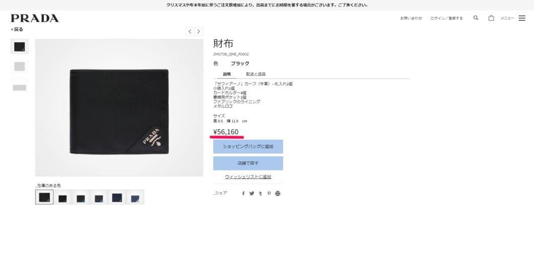
Task: Go to previous product arrow
Action: [190, 32]
